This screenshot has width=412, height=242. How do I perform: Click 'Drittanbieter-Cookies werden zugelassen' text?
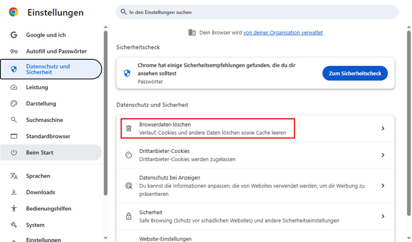click(x=187, y=159)
